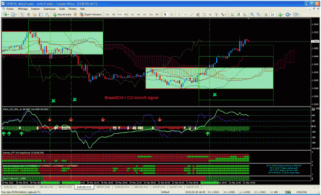Viewport: 321px width, 195px height.
Task: Enable the W1 timeframe
Action: (151, 14)
